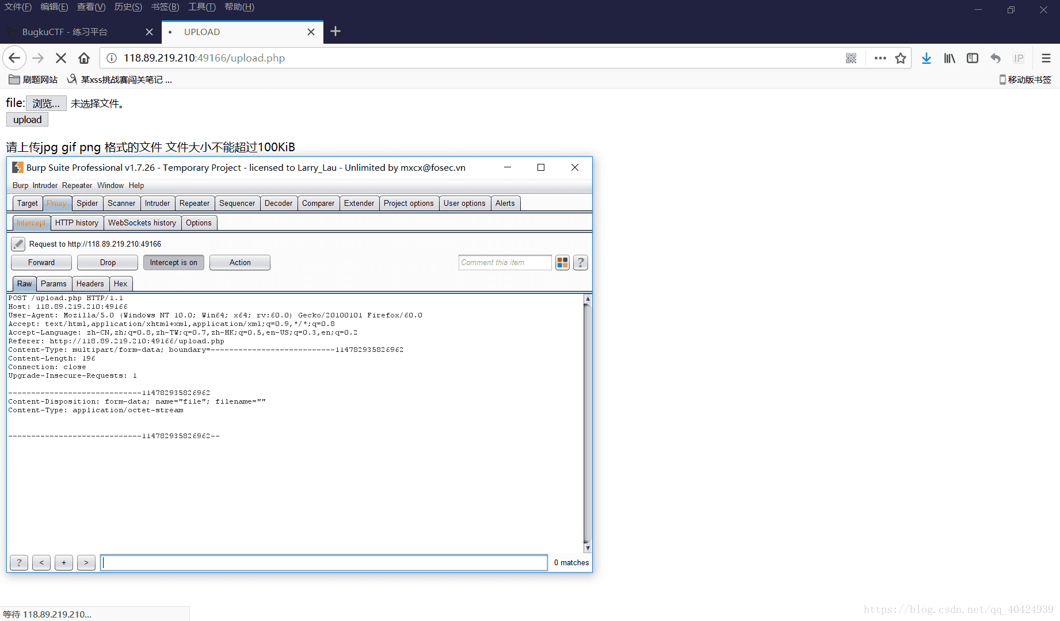The width and height of the screenshot is (1060, 621).
Task: Forward the intercepted request
Action: [x=41, y=263]
